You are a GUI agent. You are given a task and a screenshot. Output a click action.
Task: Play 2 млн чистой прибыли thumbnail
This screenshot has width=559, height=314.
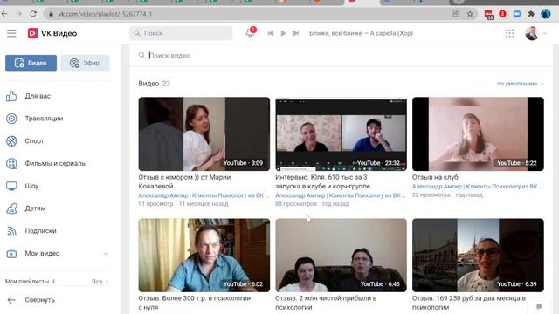click(341, 255)
